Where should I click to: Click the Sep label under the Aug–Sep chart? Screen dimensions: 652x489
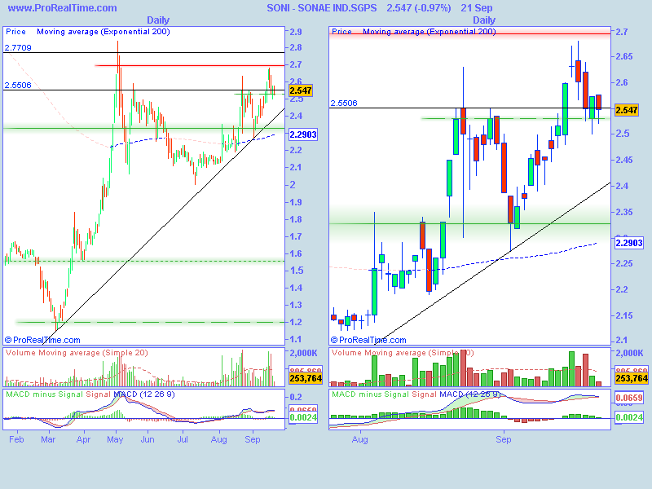(x=503, y=439)
